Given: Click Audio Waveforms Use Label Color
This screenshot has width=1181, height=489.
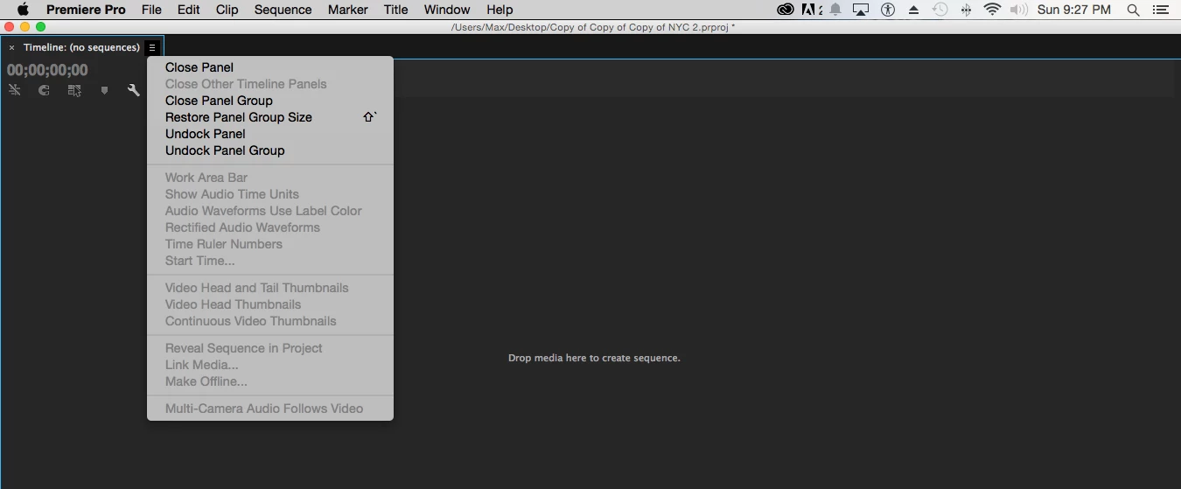Looking at the screenshot, I should point(270,211).
